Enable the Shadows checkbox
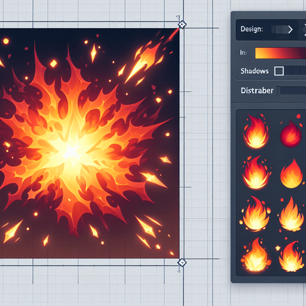This screenshot has height=306, width=306. click(x=279, y=71)
